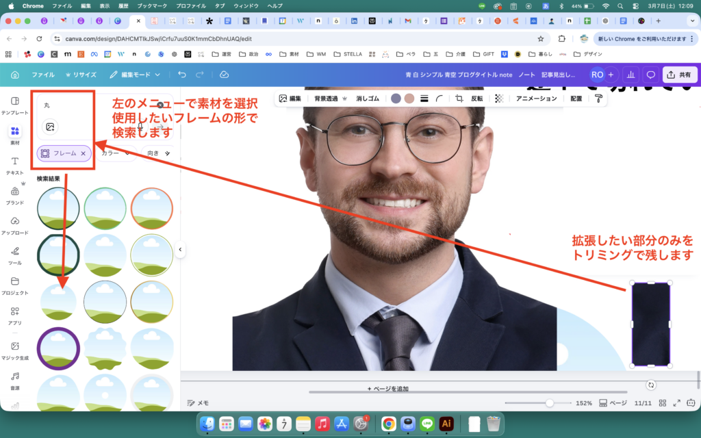Viewport: 701px width, 438px height.
Task: Open the アップロード sidebar panel
Action: click(15, 225)
